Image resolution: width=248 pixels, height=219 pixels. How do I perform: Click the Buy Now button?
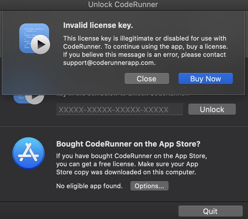(205, 79)
